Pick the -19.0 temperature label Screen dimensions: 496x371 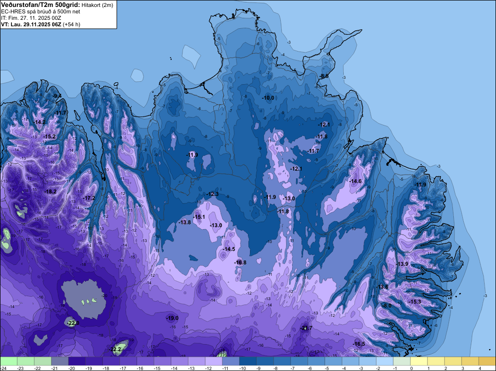(173, 318)
